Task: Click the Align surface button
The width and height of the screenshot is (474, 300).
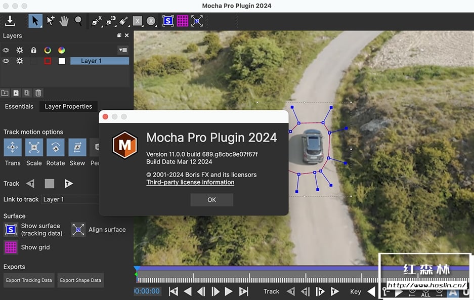Action: pos(78,230)
